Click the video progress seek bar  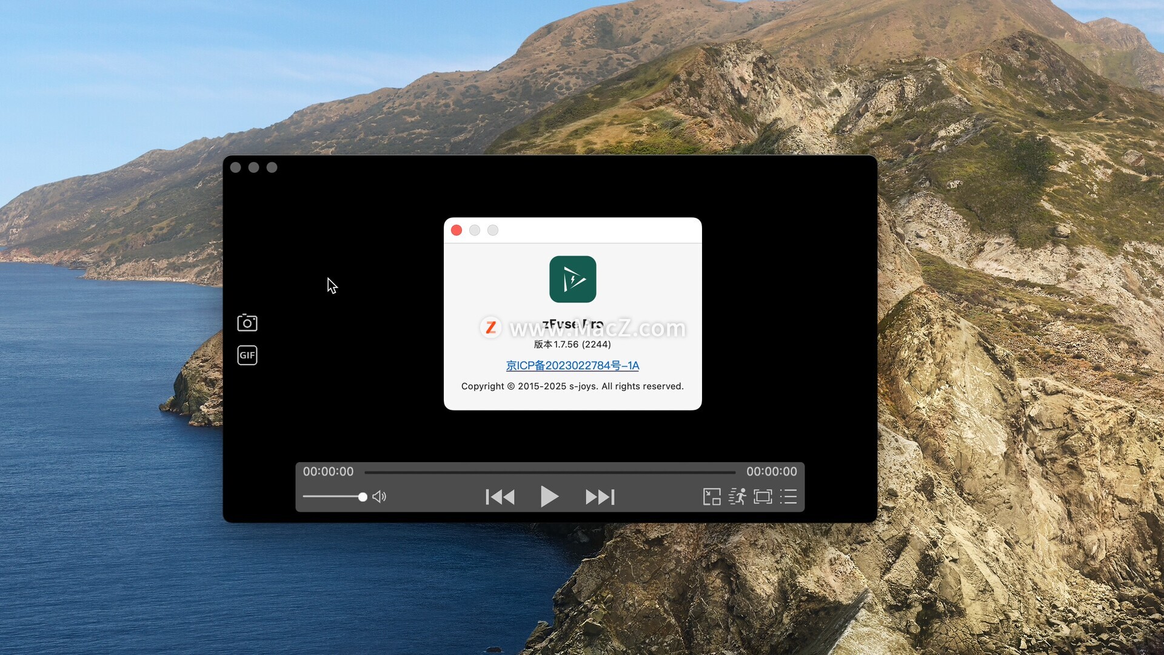tap(549, 472)
